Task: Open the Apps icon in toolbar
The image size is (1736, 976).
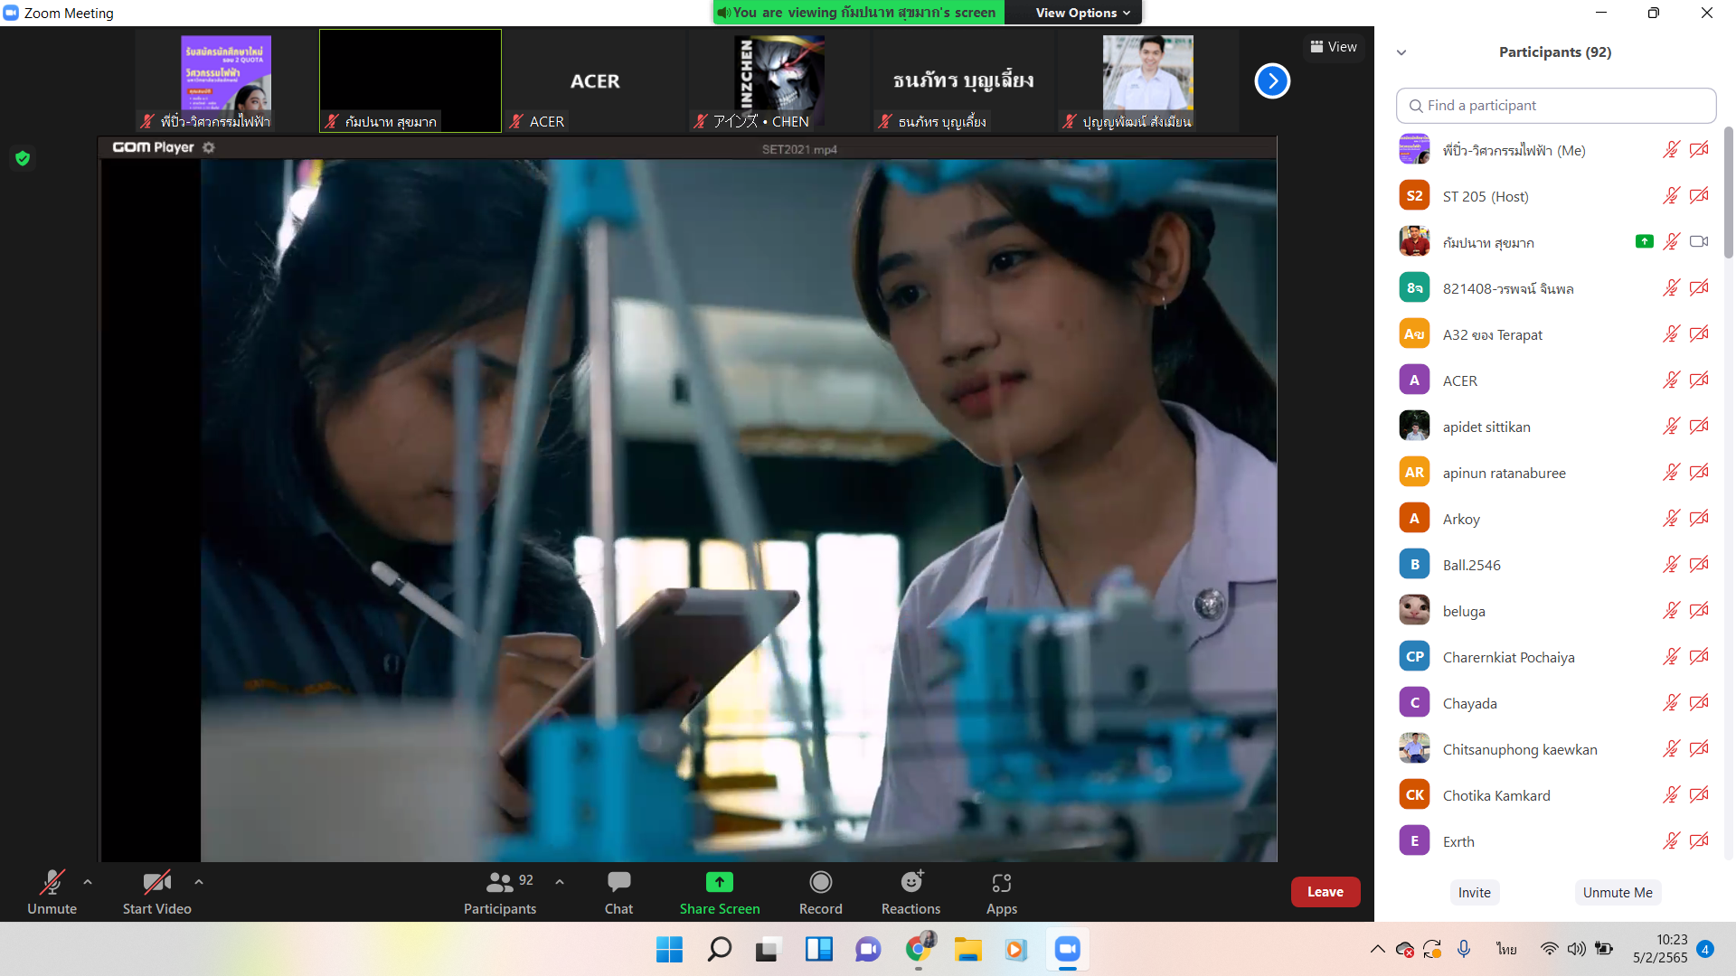Action: point(1001,882)
